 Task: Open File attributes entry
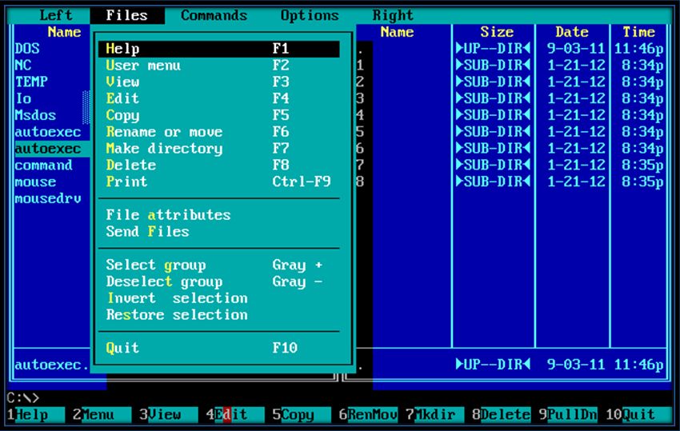(x=219, y=214)
